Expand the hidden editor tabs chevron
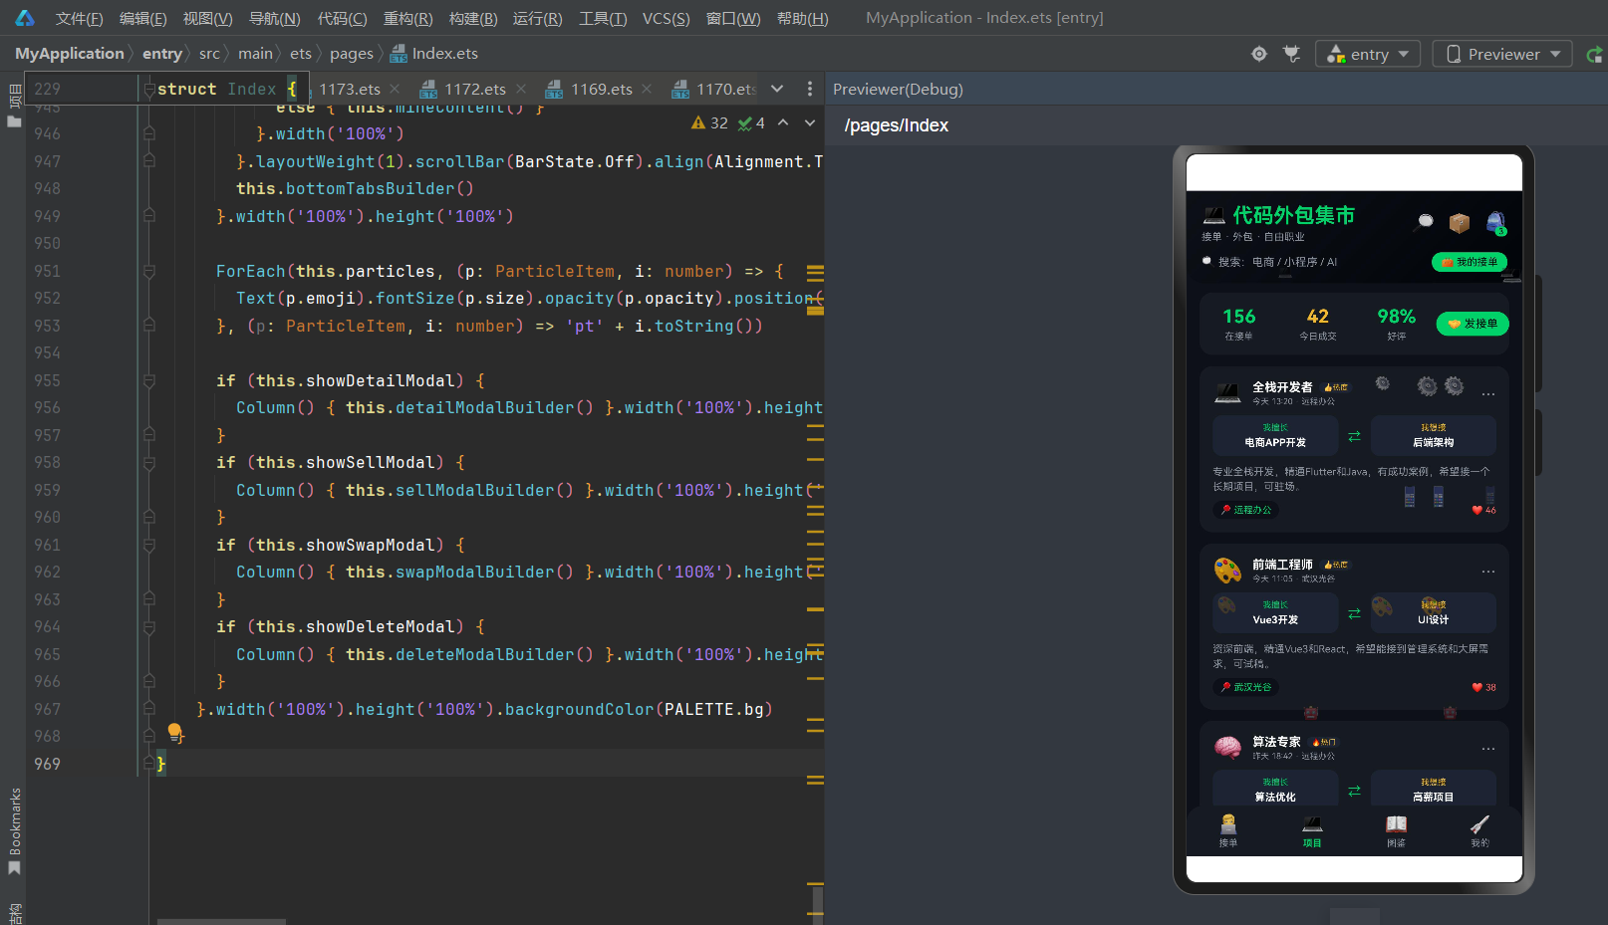Screen dimensions: 1608x925 (777, 89)
